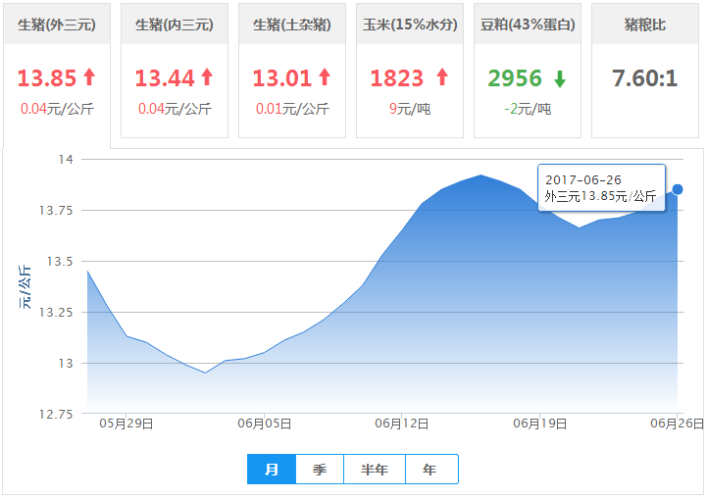Click the red up arrow beside 1823
This screenshot has width=707, height=499.
click(441, 78)
